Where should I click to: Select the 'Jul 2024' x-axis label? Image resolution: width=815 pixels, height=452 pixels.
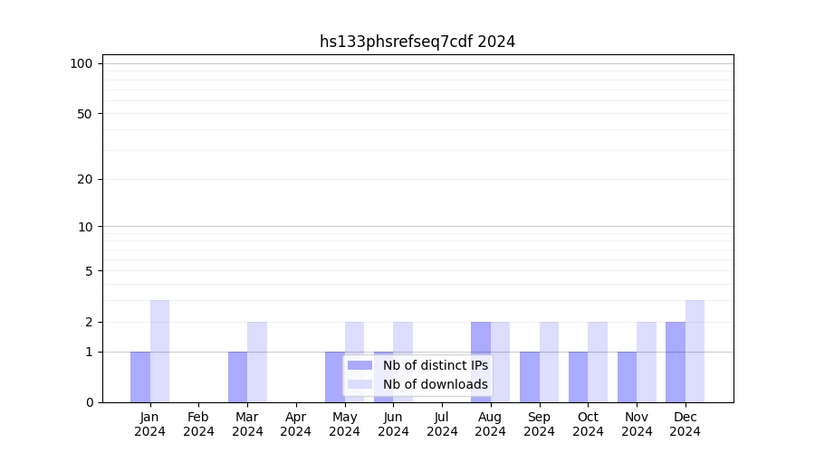tap(442, 424)
